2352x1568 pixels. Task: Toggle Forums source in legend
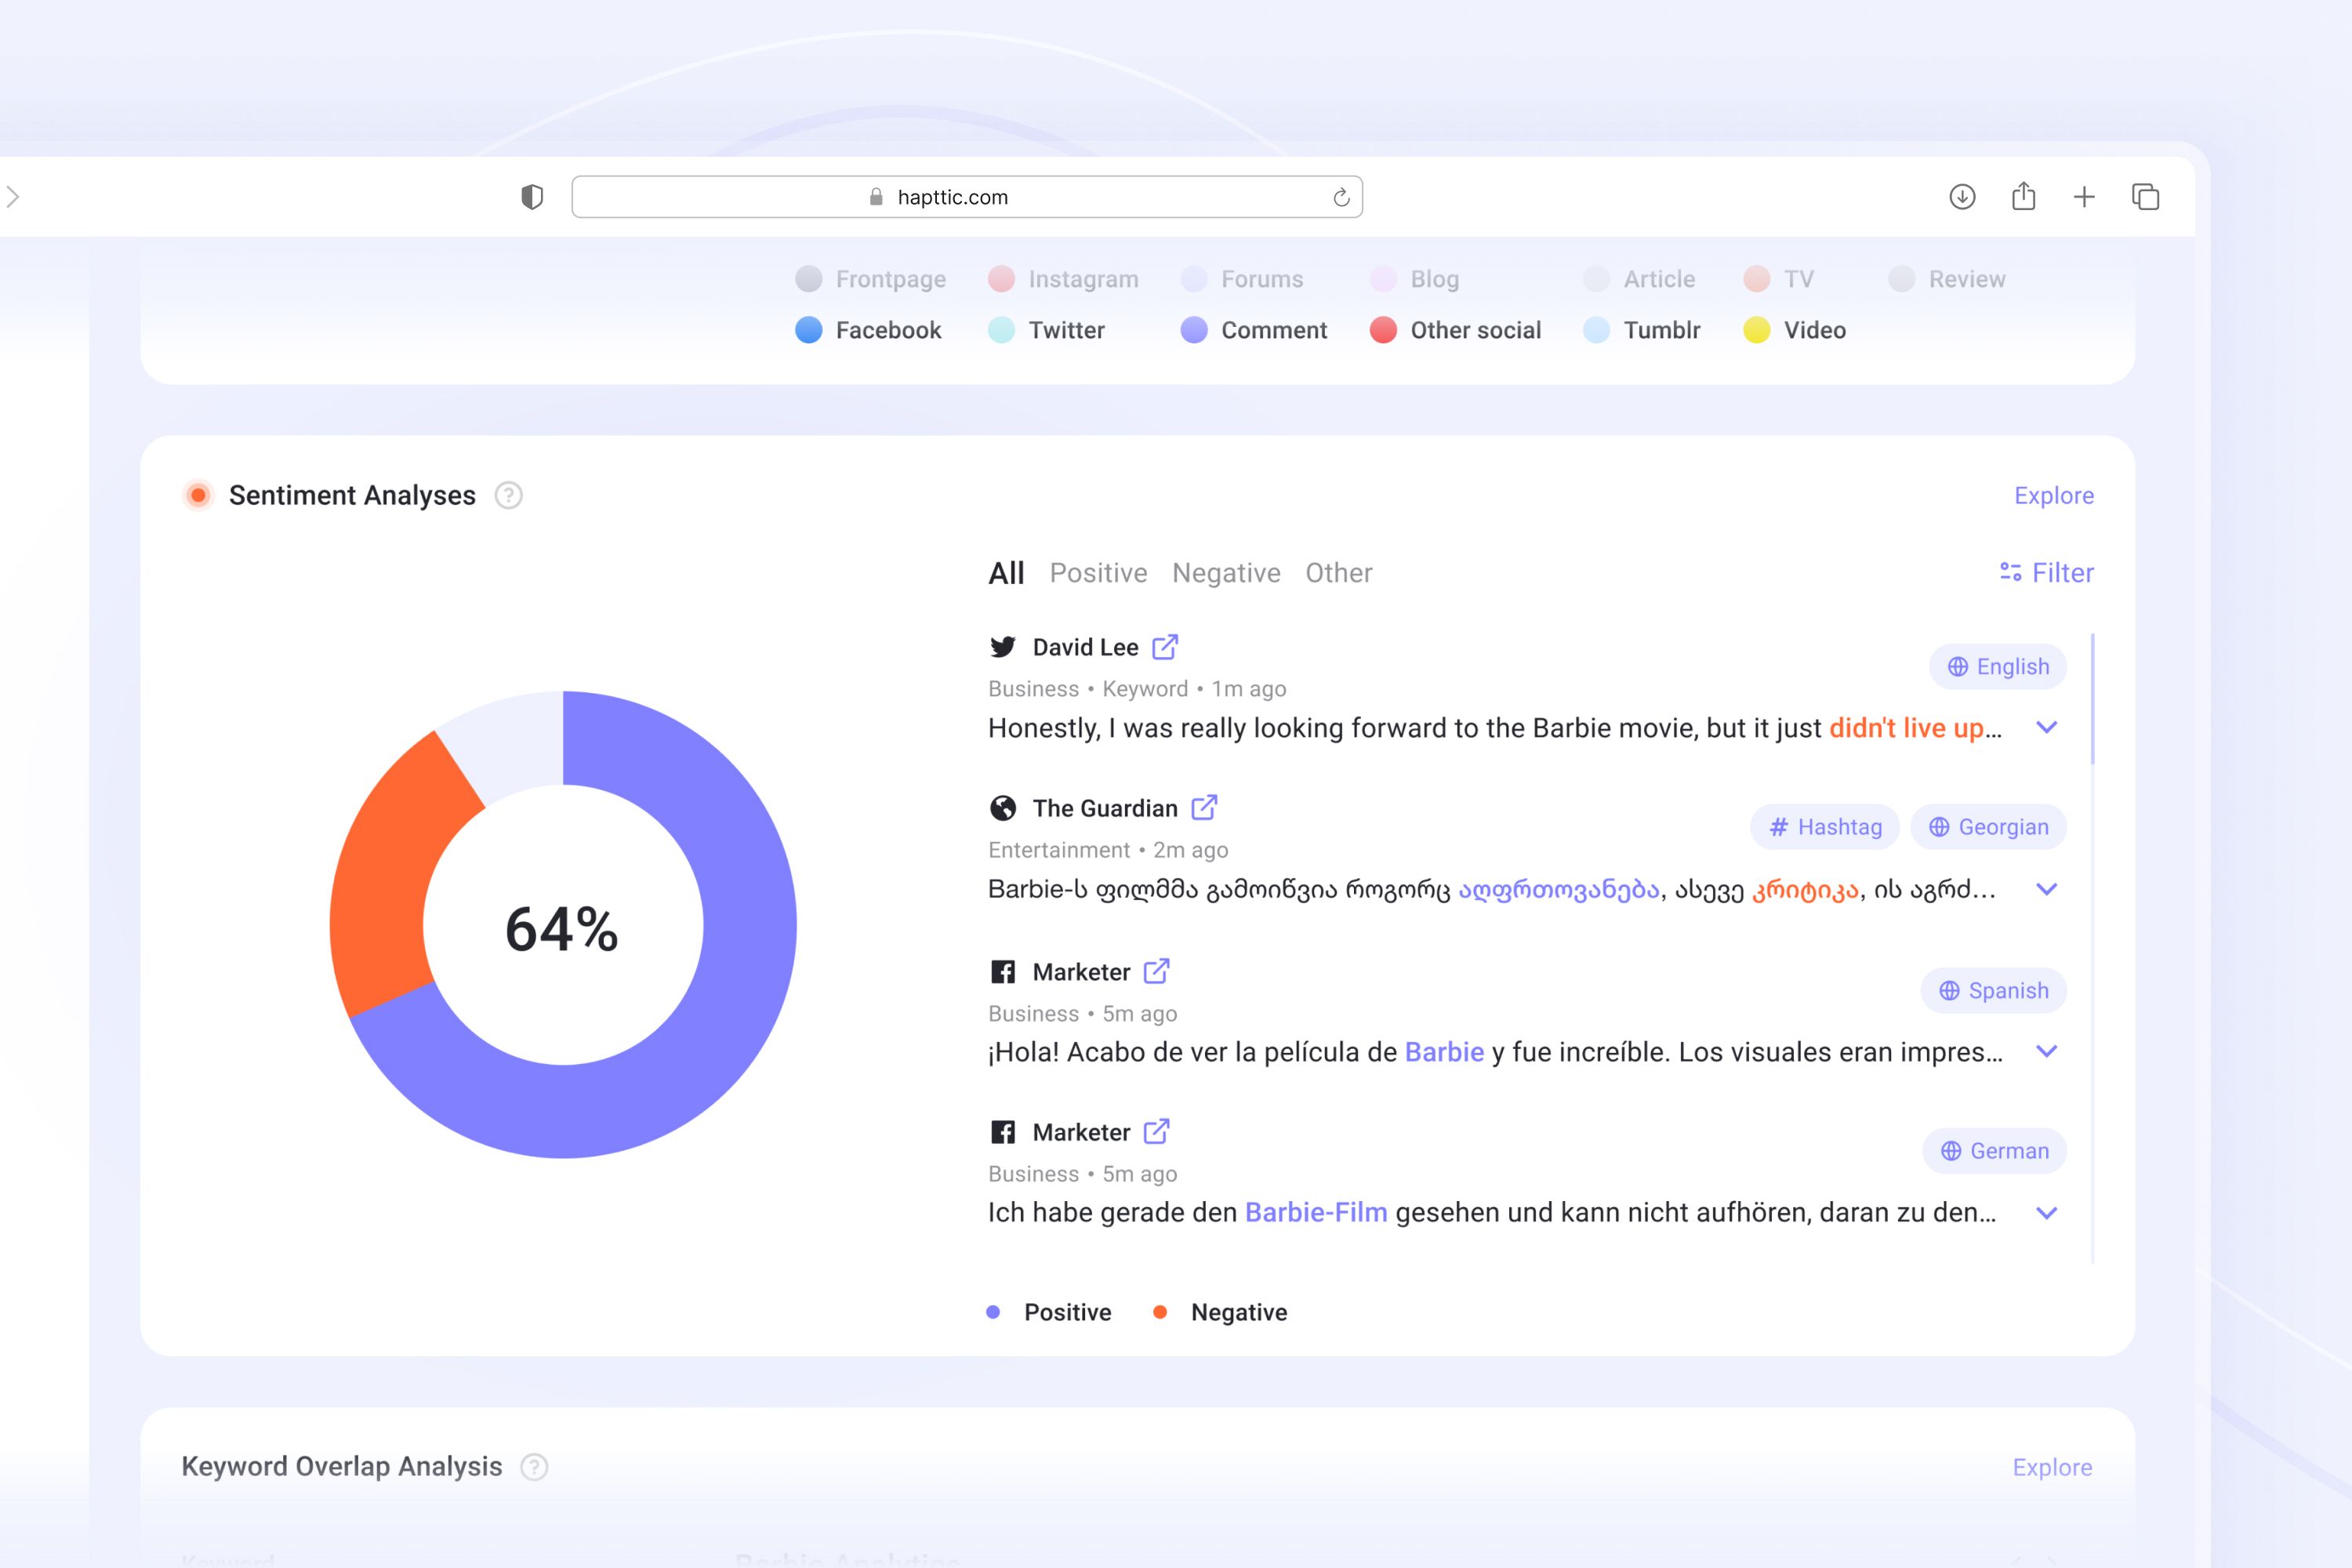pos(1242,279)
